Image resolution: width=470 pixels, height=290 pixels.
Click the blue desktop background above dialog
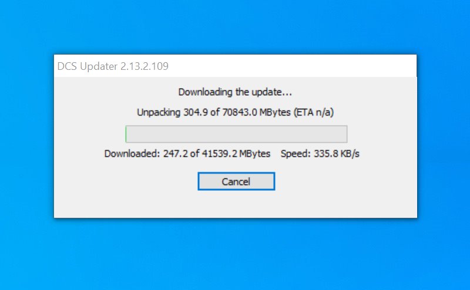tap(235, 27)
